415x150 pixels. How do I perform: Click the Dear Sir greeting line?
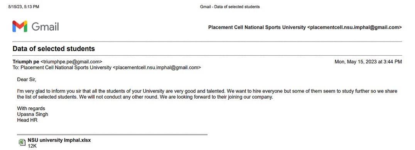[27, 79]
